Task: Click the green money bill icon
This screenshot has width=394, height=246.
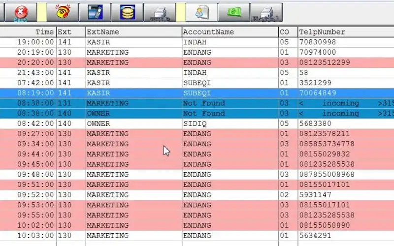Action: [233, 12]
